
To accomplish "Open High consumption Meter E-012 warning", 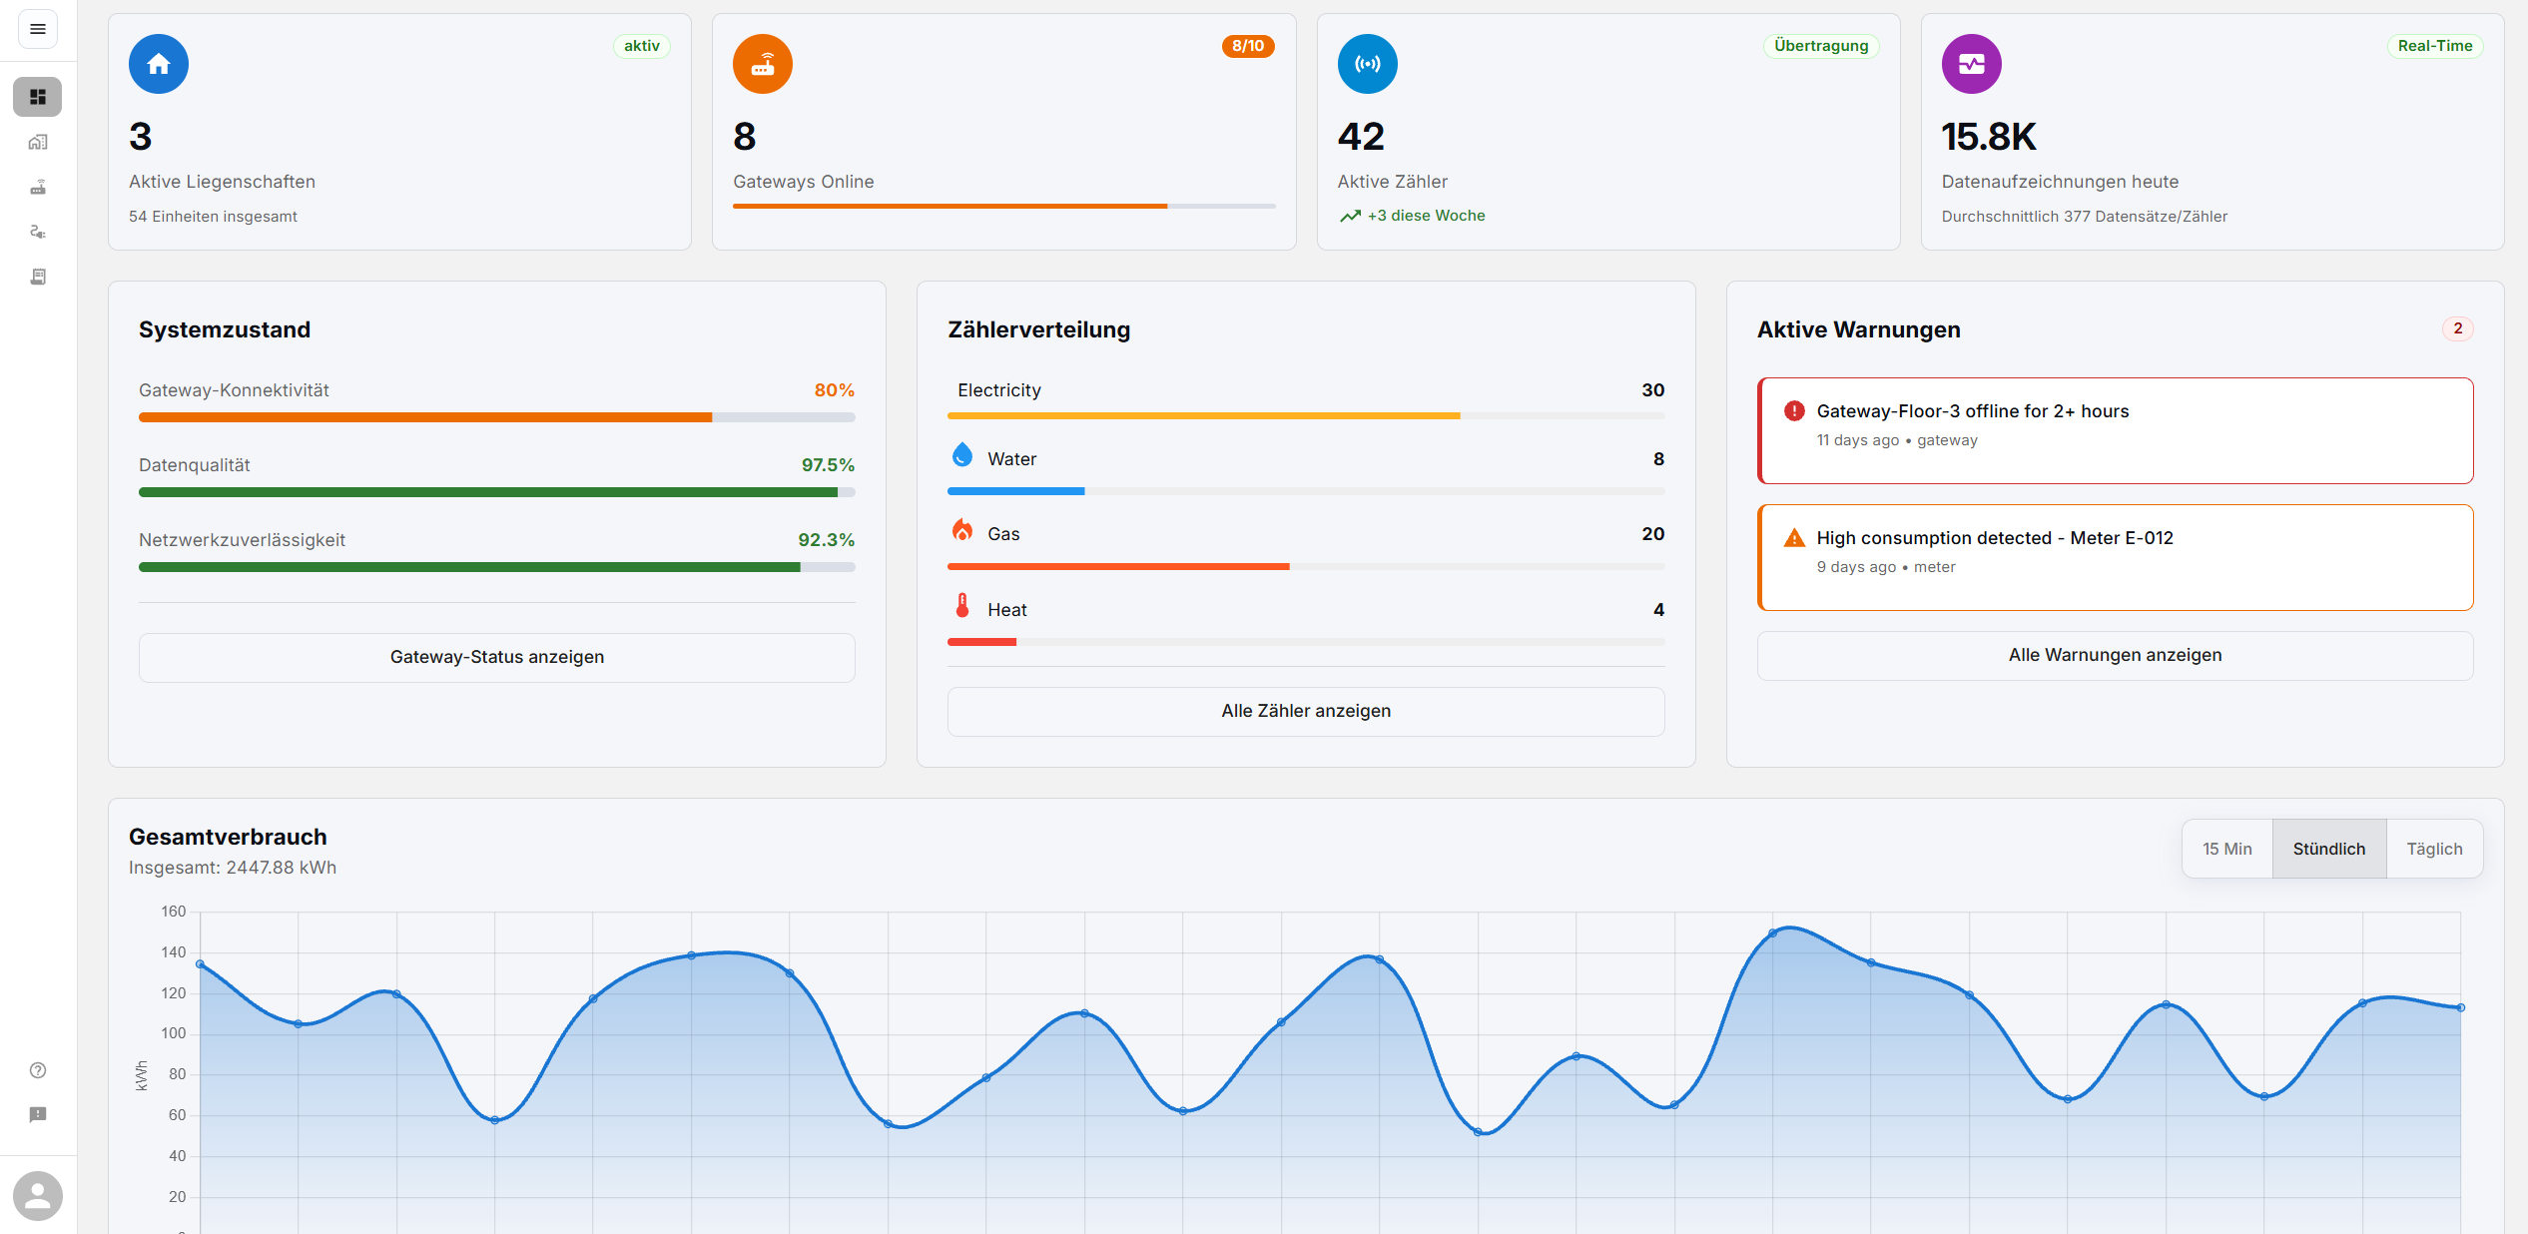I will pos(2115,557).
